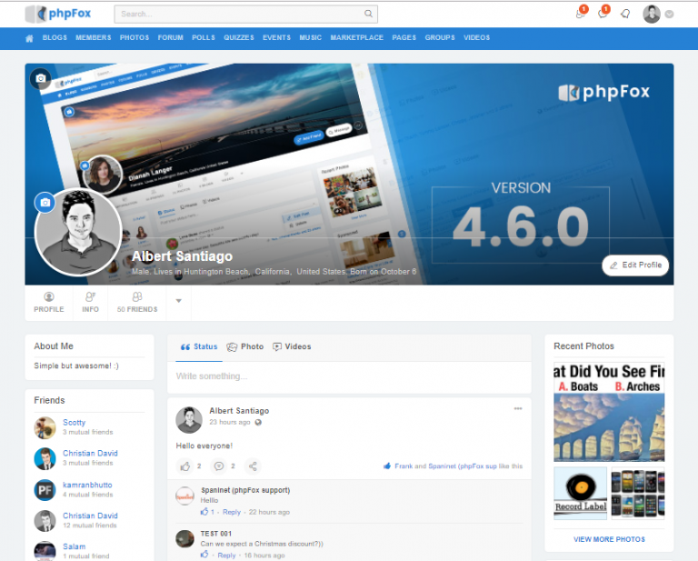Screen dimensions: 698x561
Task: Click the search magnifier icon
Action: coord(368,14)
